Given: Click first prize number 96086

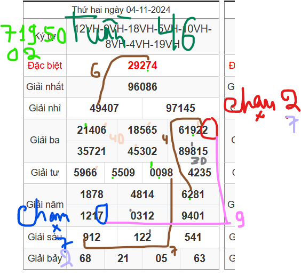Looking at the screenshot, I should pos(142,87).
